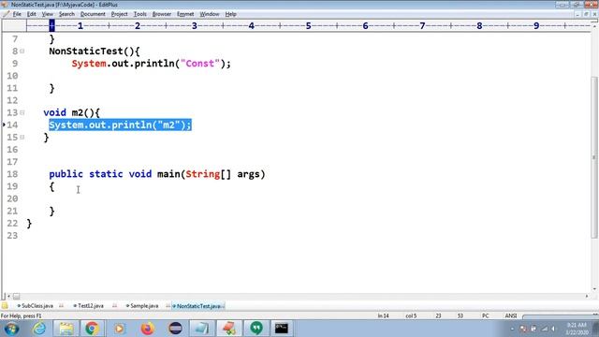599x337 pixels.
Task: Open the Project menu
Action: point(119,14)
